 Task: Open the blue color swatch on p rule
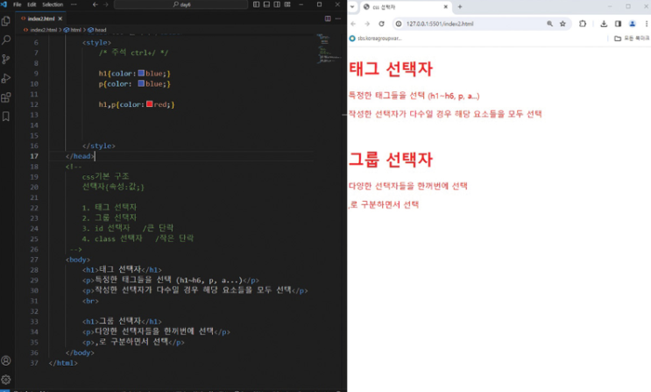tap(141, 83)
